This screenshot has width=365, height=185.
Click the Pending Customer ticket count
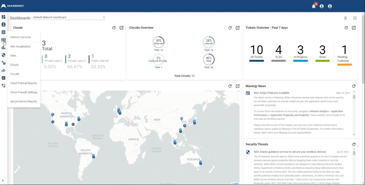coord(344,50)
